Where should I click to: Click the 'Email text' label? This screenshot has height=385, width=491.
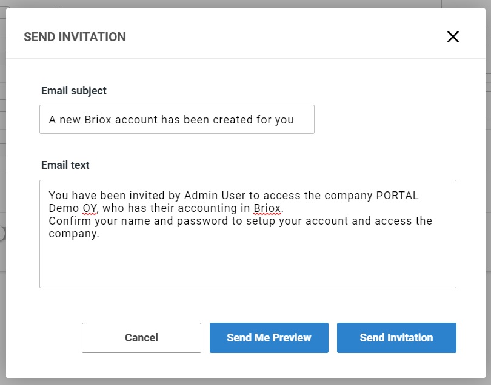[65, 165]
